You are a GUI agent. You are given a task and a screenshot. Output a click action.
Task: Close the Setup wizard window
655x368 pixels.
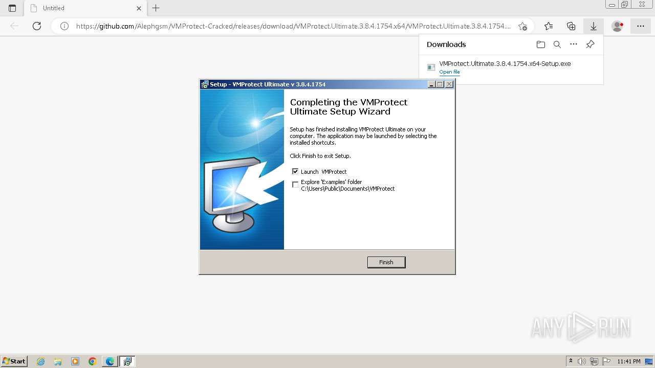tap(449, 84)
